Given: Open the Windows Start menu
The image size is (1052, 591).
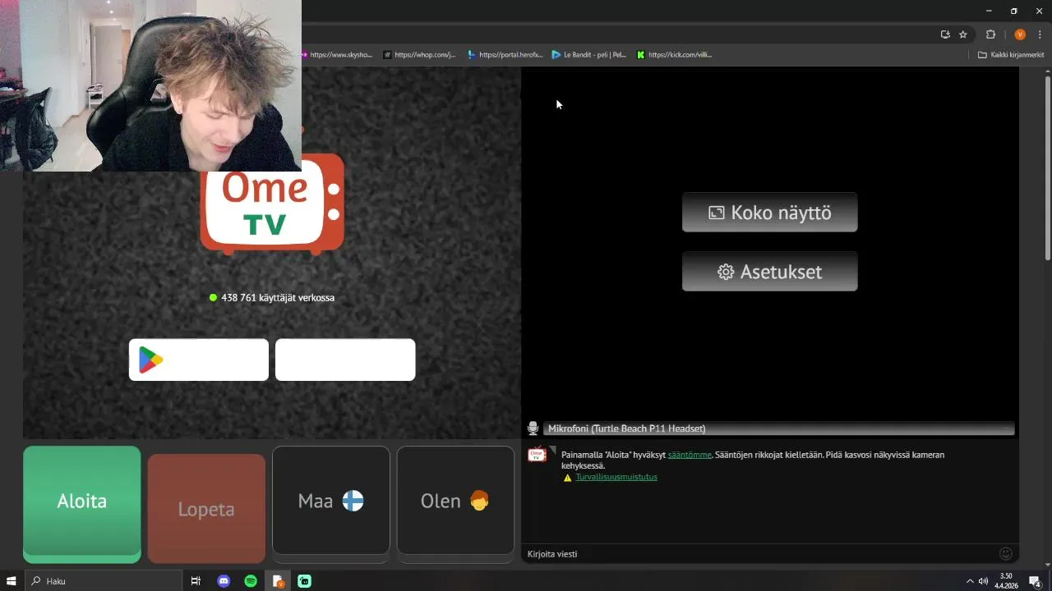Looking at the screenshot, I should pyautogui.click(x=12, y=581).
